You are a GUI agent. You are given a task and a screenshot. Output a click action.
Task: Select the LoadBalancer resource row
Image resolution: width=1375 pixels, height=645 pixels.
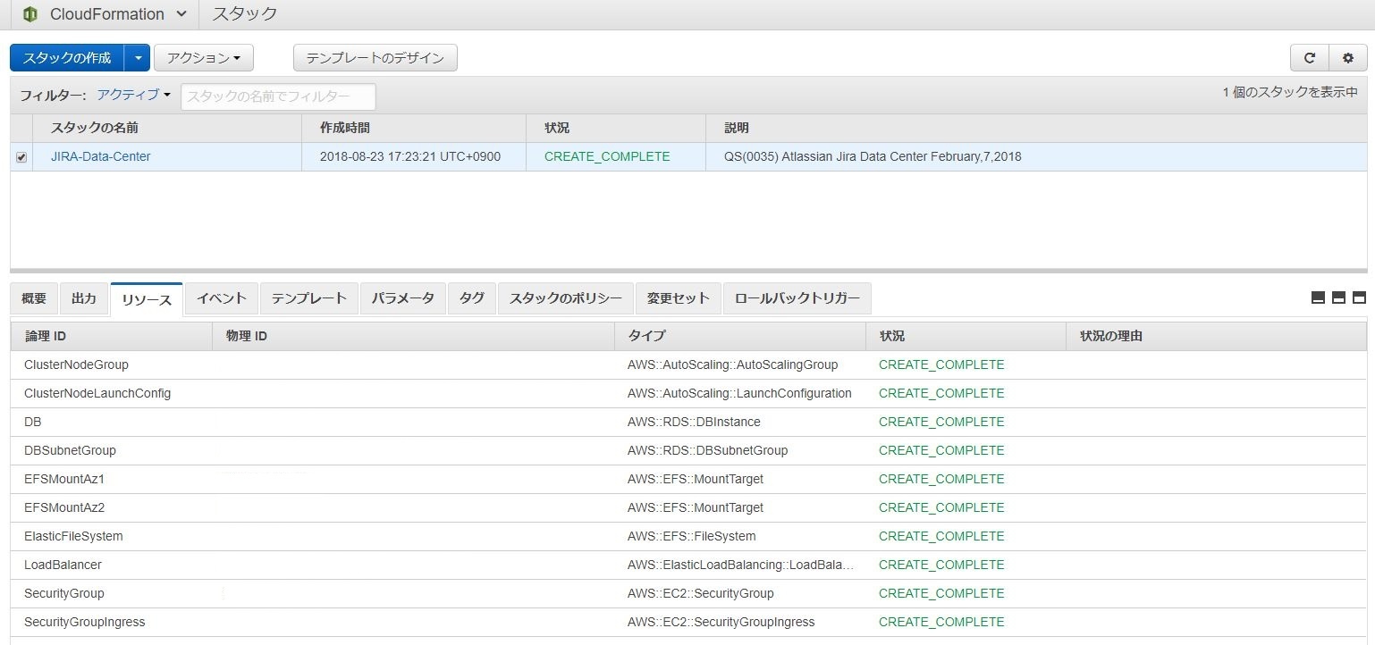click(x=688, y=565)
